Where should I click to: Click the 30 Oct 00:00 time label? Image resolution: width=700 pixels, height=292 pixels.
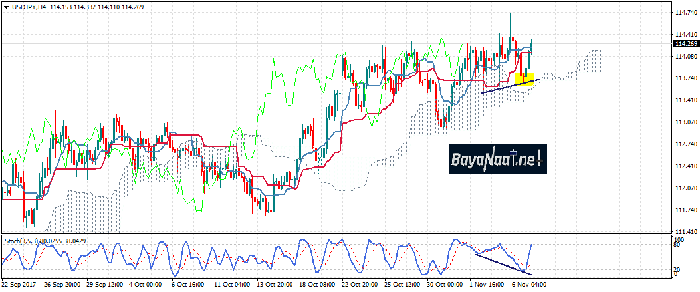click(446, 284)
